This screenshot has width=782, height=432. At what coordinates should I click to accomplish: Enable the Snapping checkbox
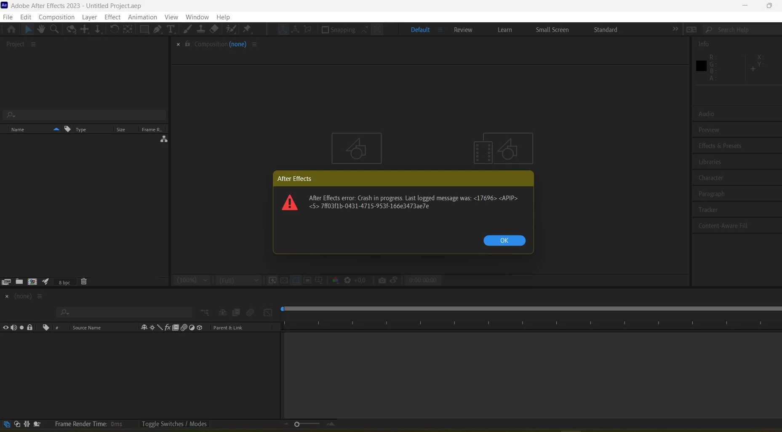point(325,29)
